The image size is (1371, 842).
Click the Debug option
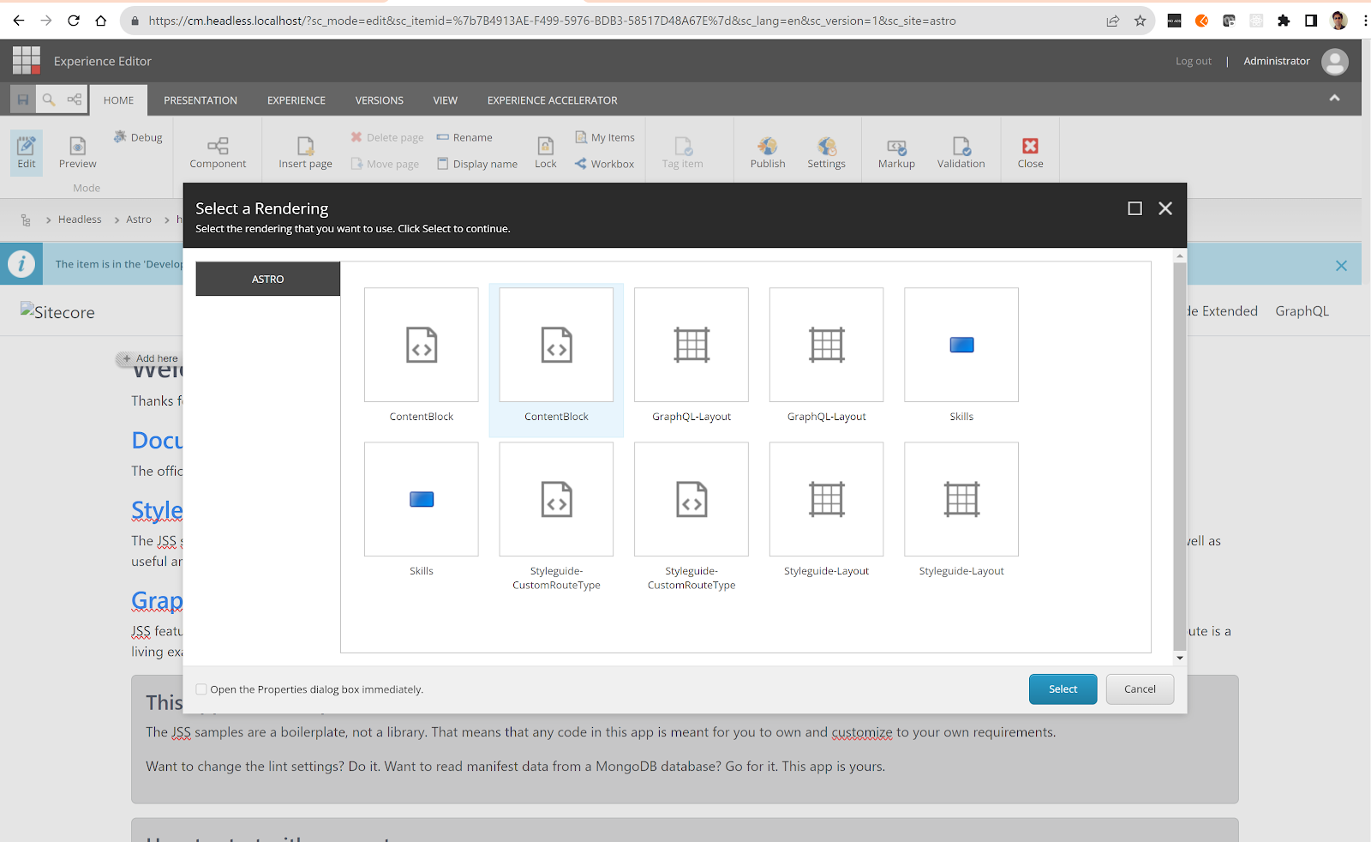click(138, 137)
